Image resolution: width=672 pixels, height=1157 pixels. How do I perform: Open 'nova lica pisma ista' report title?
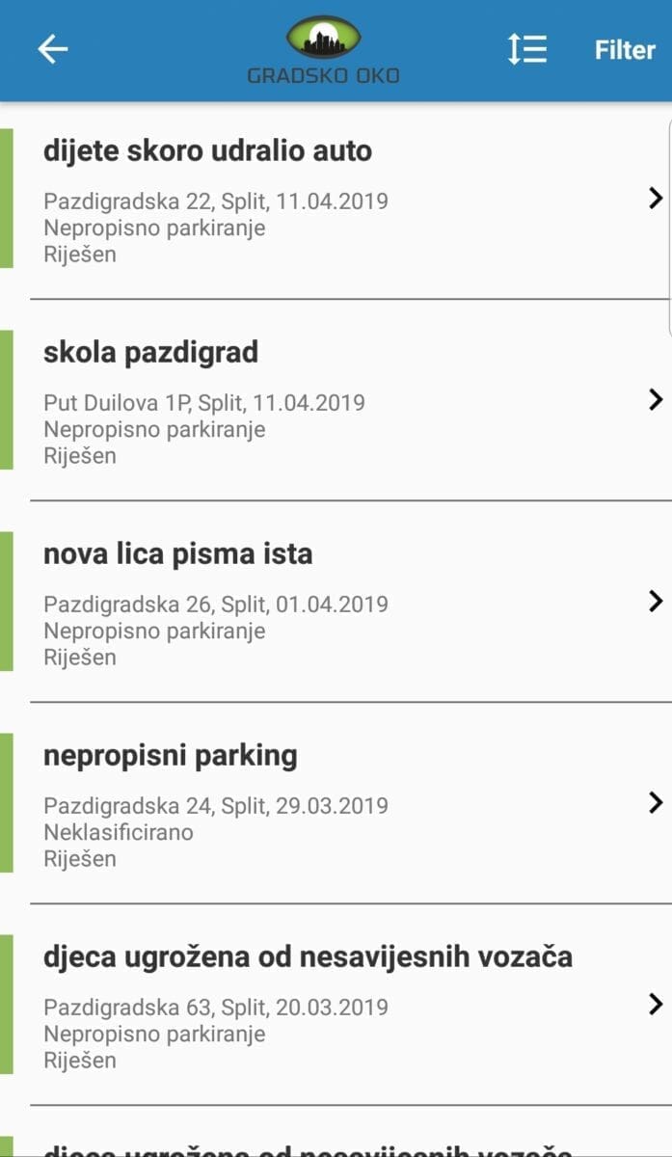click(x=177, y=554)
